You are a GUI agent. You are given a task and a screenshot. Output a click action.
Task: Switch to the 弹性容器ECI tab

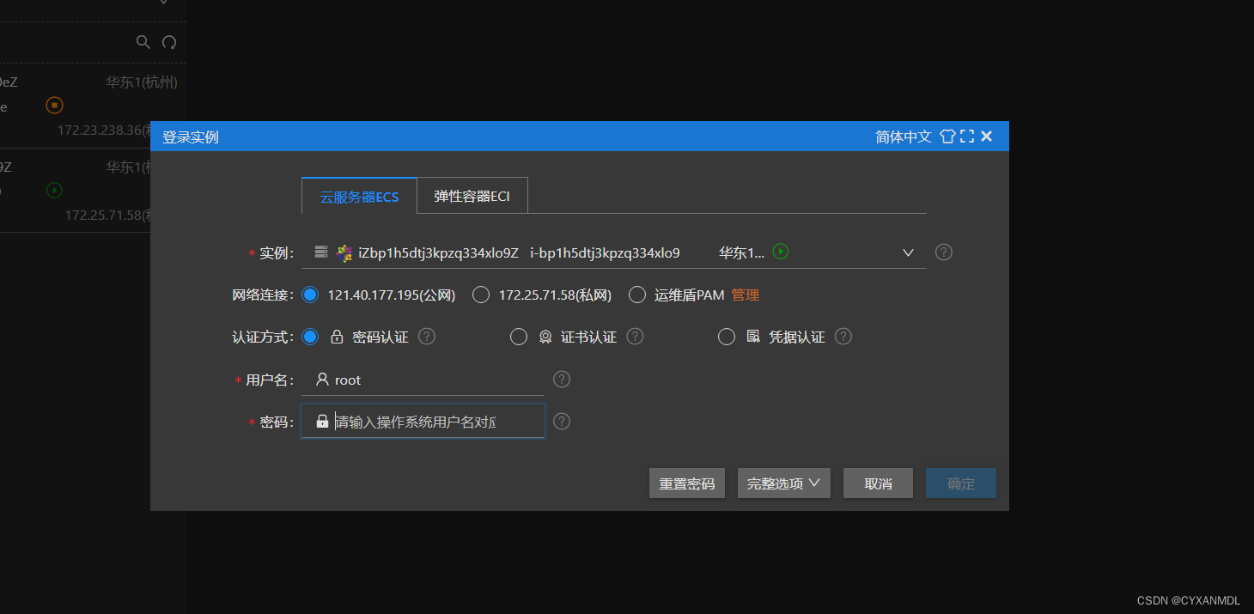tap(472, 196)
